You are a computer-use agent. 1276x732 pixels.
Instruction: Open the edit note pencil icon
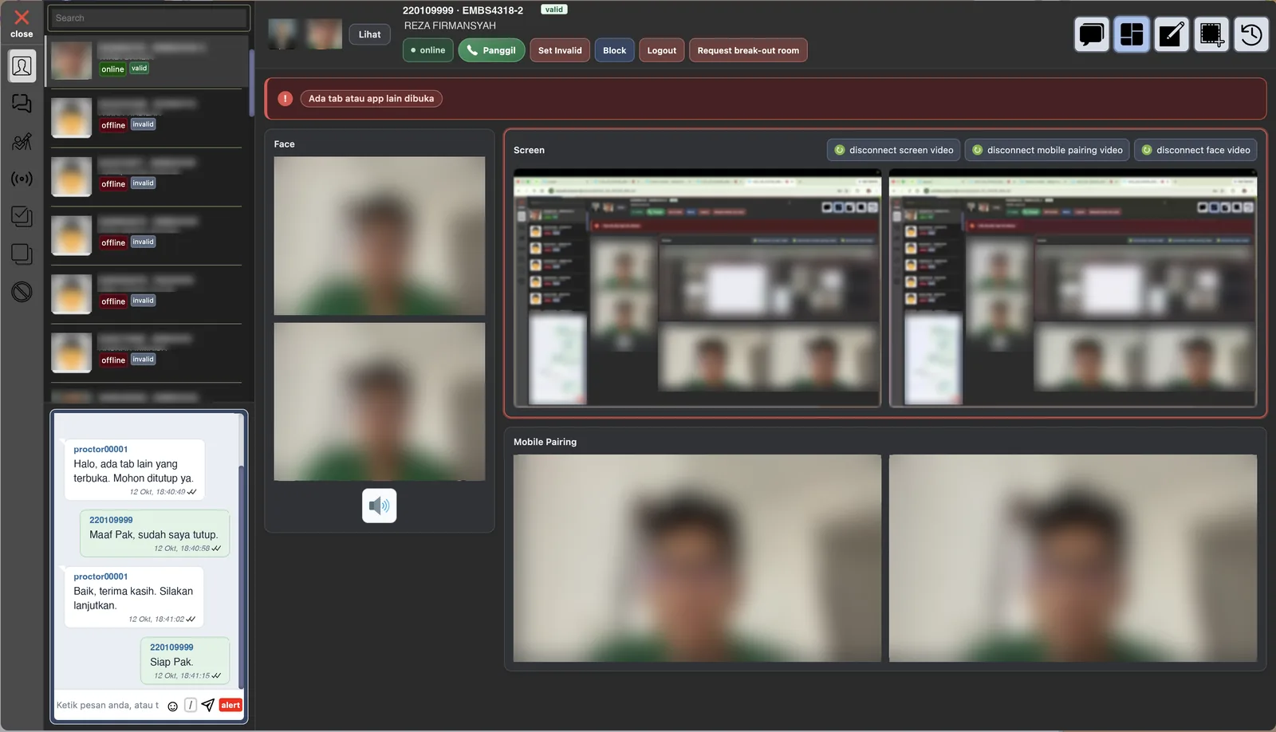pos(1172,34)
